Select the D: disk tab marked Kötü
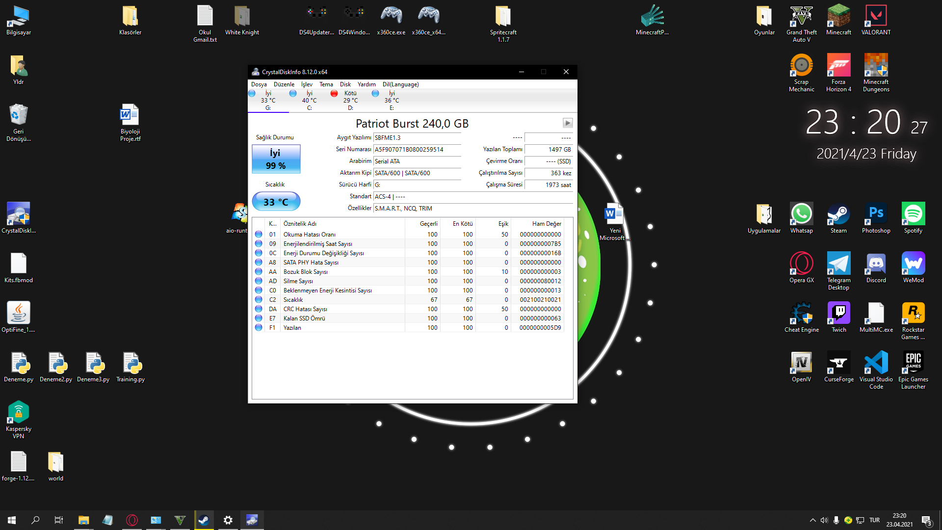This screenshot has height=530, width=942. coord(351,101)
